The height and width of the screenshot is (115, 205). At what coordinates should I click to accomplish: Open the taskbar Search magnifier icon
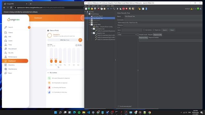tap(60, 112)
